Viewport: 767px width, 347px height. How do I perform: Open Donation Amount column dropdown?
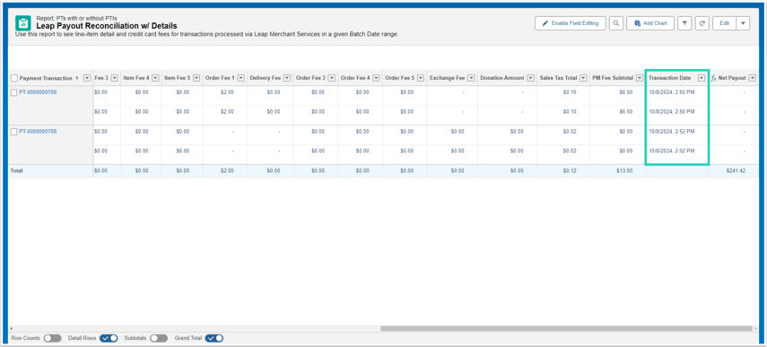531,78
